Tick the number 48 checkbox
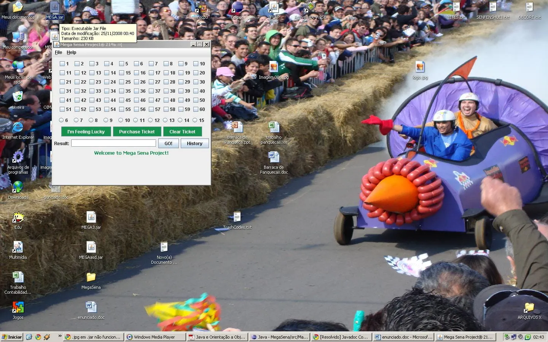 pyautogui.click(x=166, y=100)
